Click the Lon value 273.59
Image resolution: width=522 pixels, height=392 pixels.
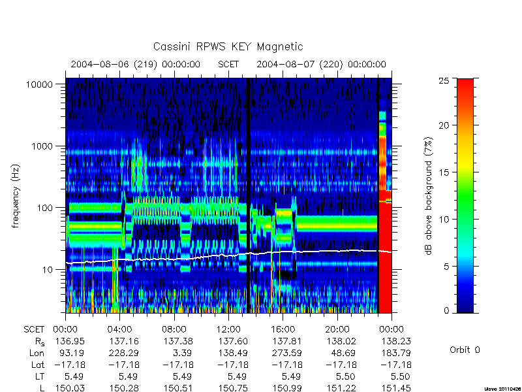[287, 353]
